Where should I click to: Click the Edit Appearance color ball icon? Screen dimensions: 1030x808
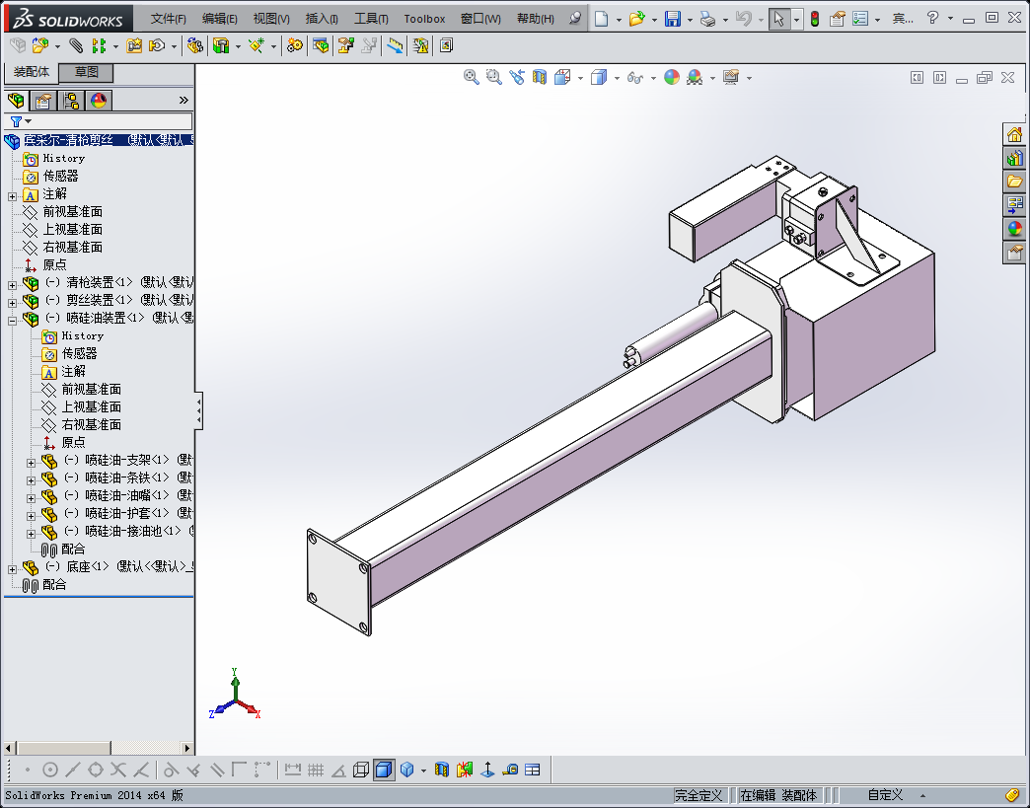tap(671, 78)
